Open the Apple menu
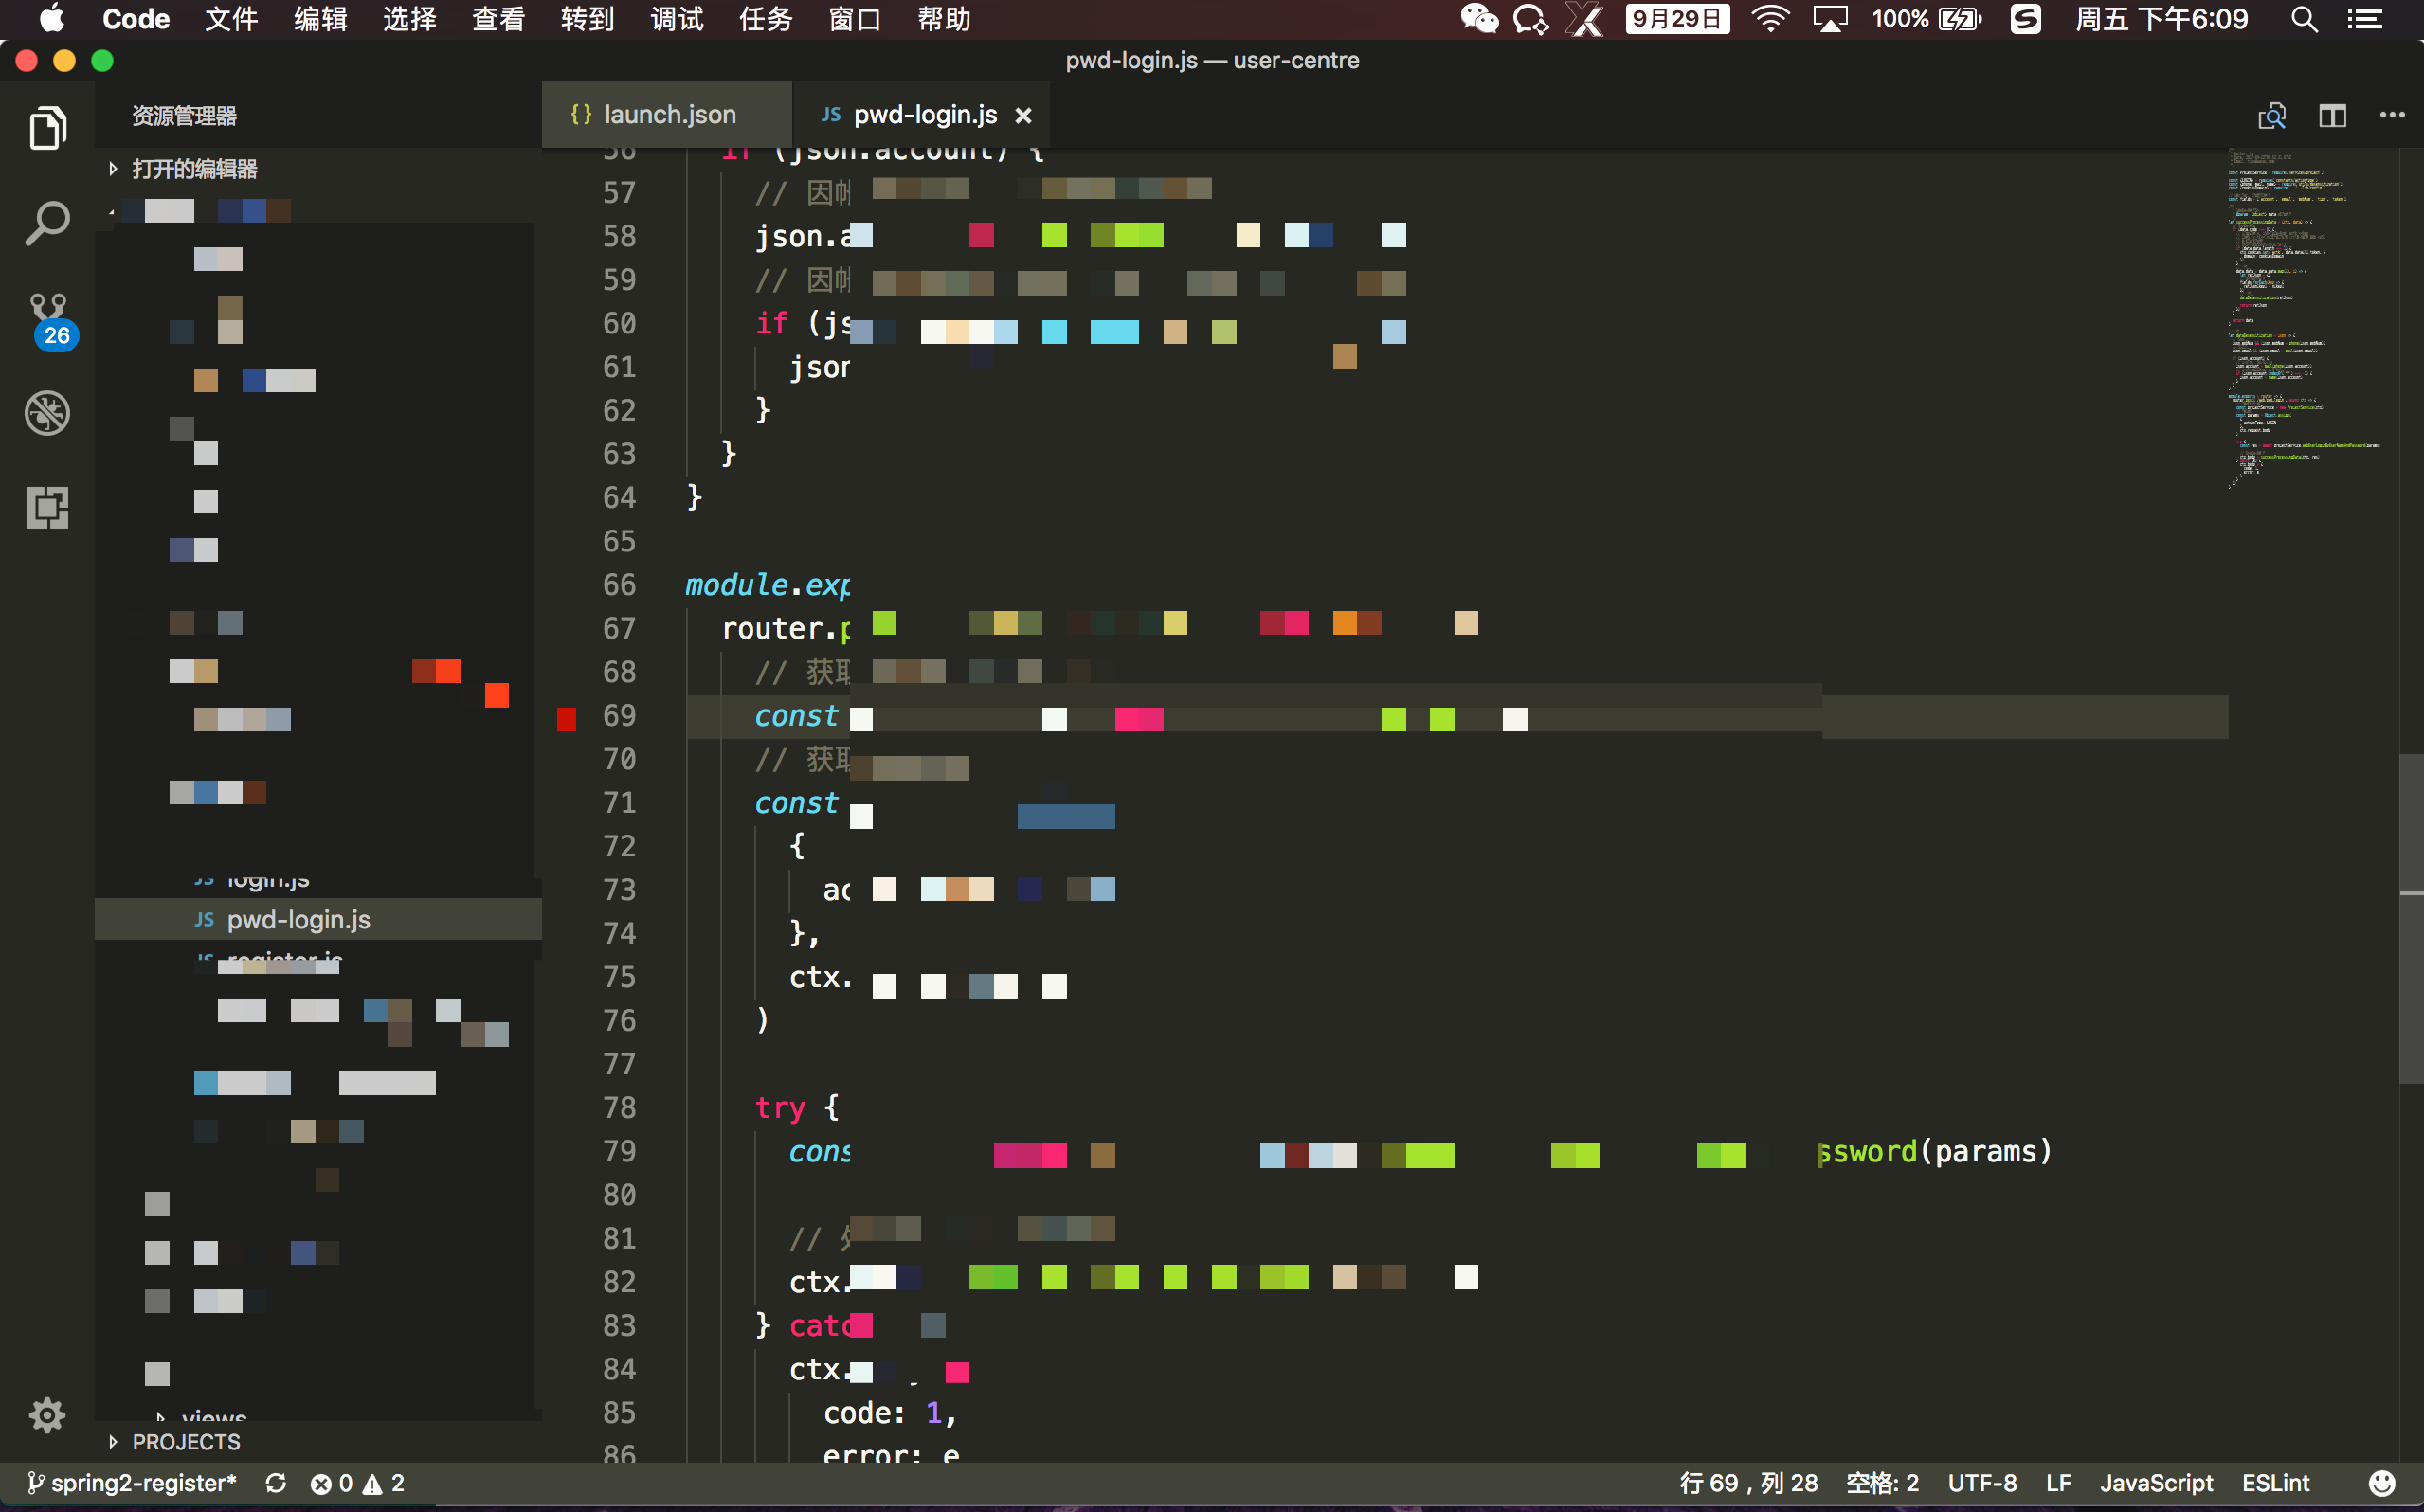The width and height of the screenshot is (2424, 1512). [x=51, y=19]
